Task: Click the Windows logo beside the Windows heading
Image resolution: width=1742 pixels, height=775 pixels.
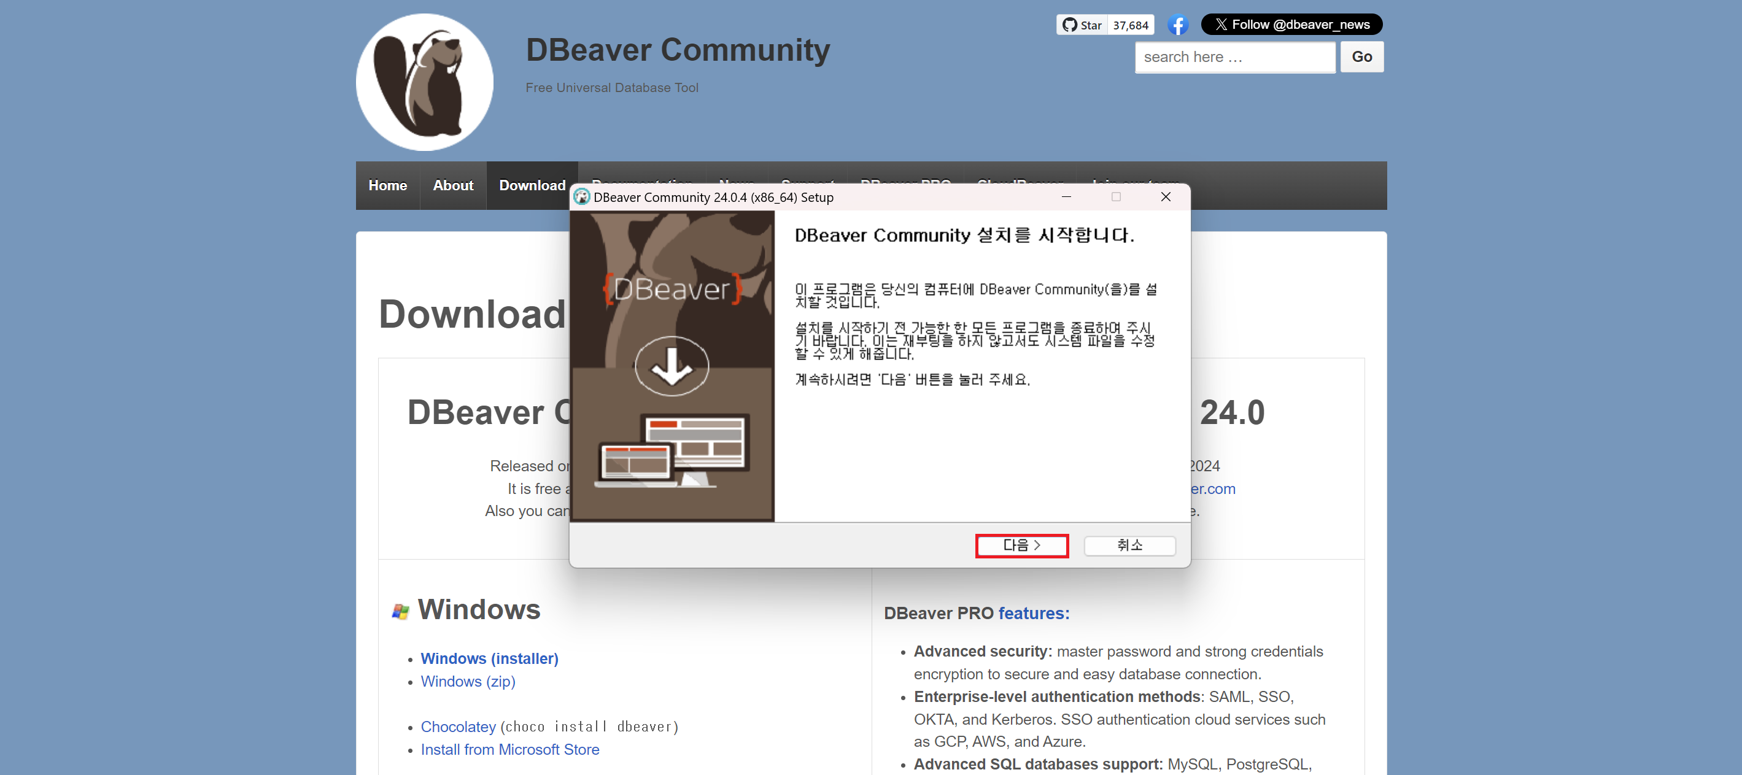Action: coord(401,609)
